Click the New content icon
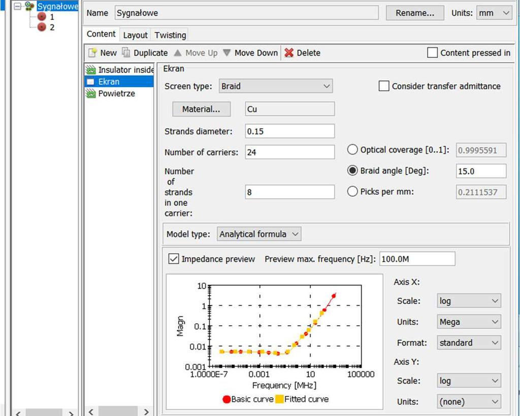The height and width of the screenshot is (416, 520). [x=92, y=53]
